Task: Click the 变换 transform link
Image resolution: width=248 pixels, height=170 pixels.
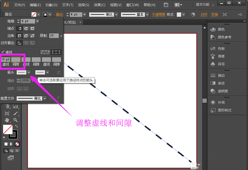Action: [x=215, y=15]
